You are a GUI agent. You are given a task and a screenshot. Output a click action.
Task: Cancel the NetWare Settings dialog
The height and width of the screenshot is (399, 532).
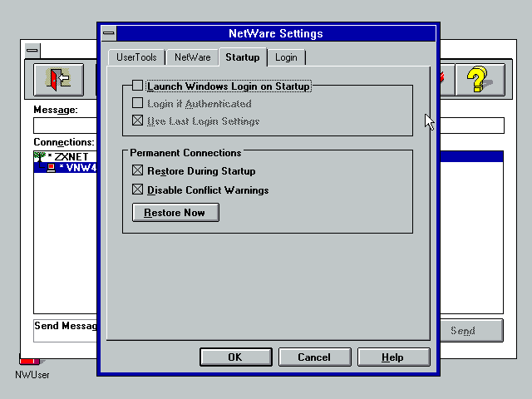(x=314, y=357)
